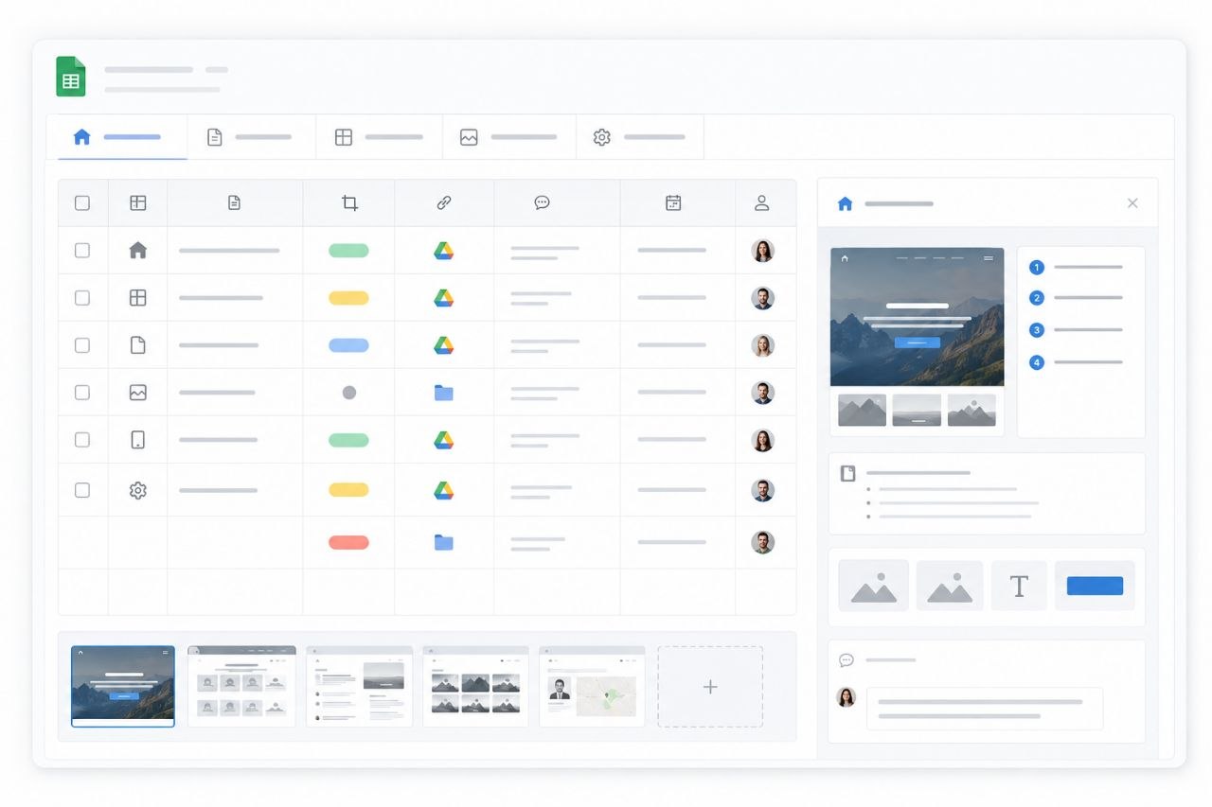This screenshot has height=807, width=1212.
Task: Open the blue folder icon in last row
Action: (x=444, y=542)
